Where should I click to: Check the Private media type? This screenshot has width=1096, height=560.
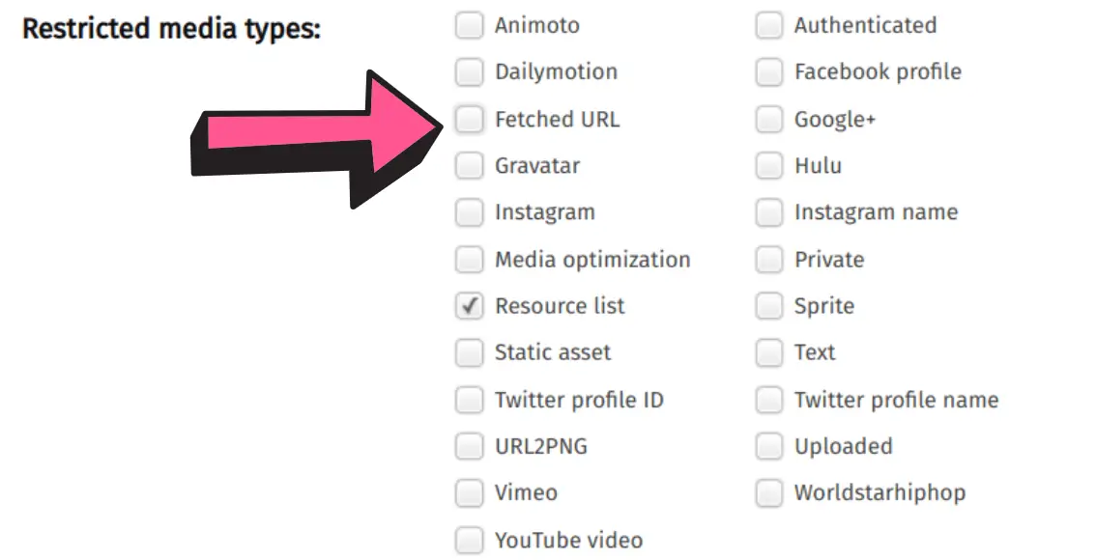tap(769, 259)
